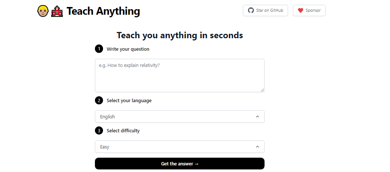Click the GitHub octocat icon
Screen dimensions: 390x172
251,10
